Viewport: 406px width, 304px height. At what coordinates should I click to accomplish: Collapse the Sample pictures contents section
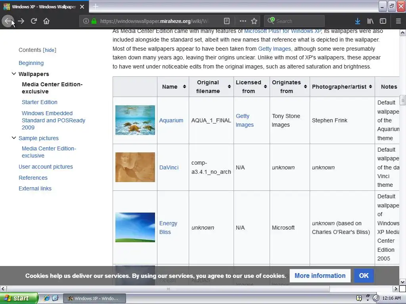click(14, 138)
